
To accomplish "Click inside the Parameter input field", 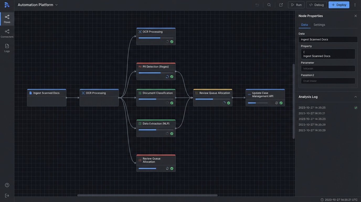I will tap(328, 68).
